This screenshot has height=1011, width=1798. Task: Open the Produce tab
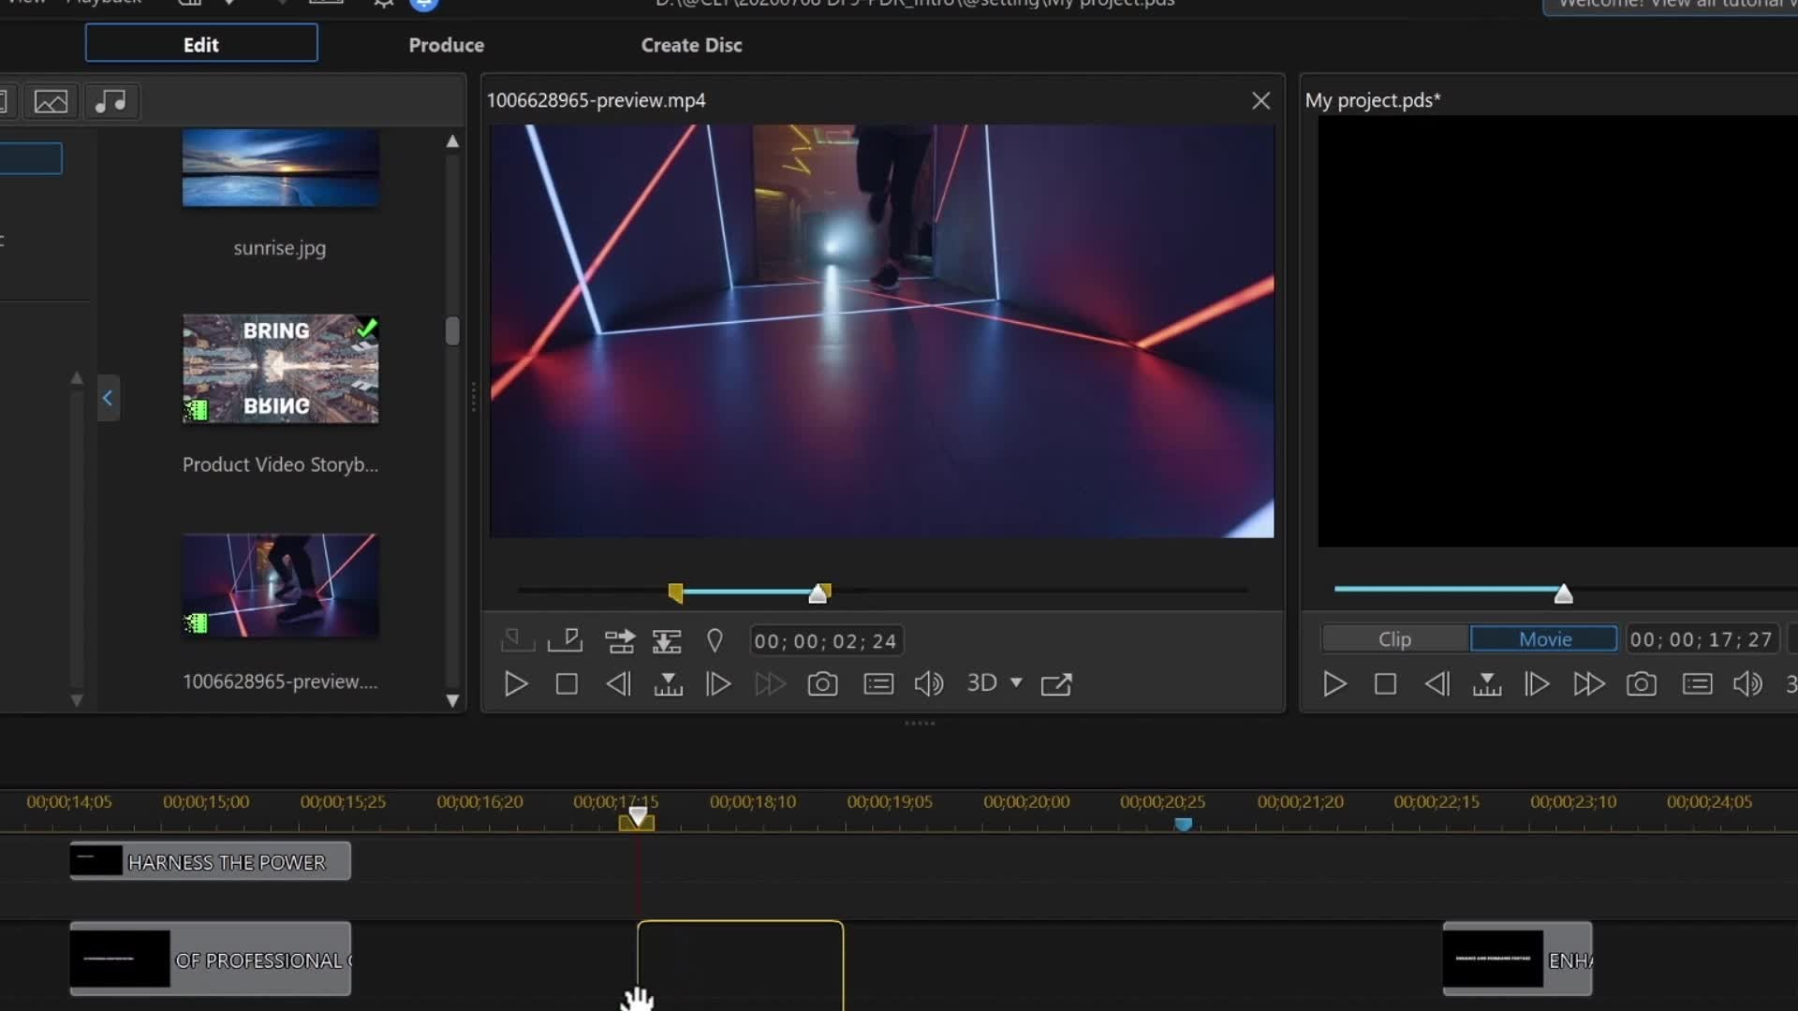click(446, 45)
